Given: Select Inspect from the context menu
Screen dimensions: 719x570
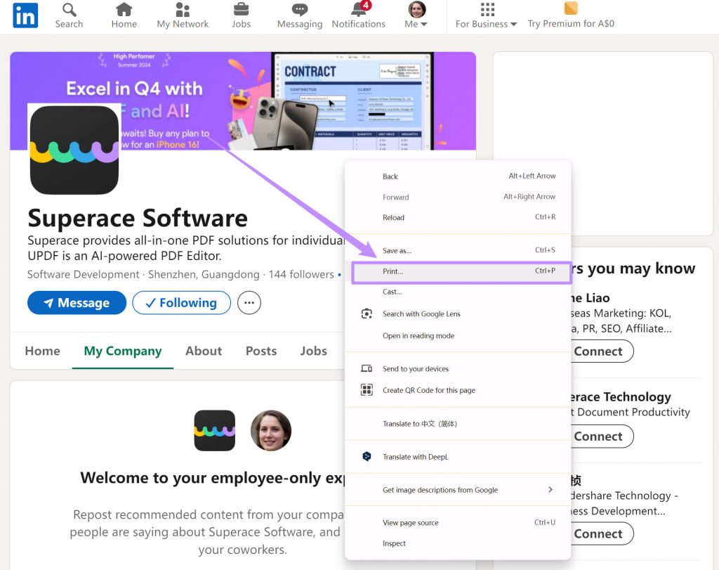Looking at the screenshot, I should [394, 543].
